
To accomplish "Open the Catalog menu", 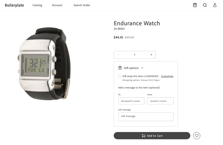I will point(37,5).
